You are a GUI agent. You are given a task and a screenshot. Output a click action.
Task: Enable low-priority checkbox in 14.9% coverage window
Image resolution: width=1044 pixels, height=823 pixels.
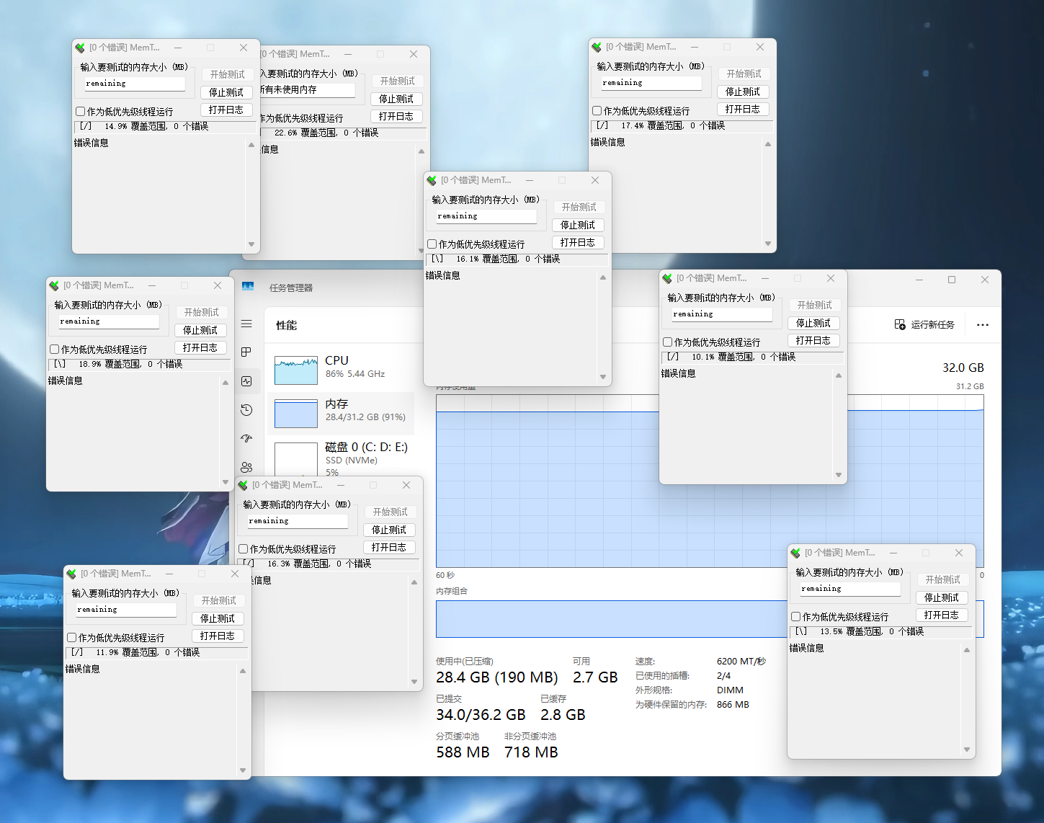tap(81, 112)
